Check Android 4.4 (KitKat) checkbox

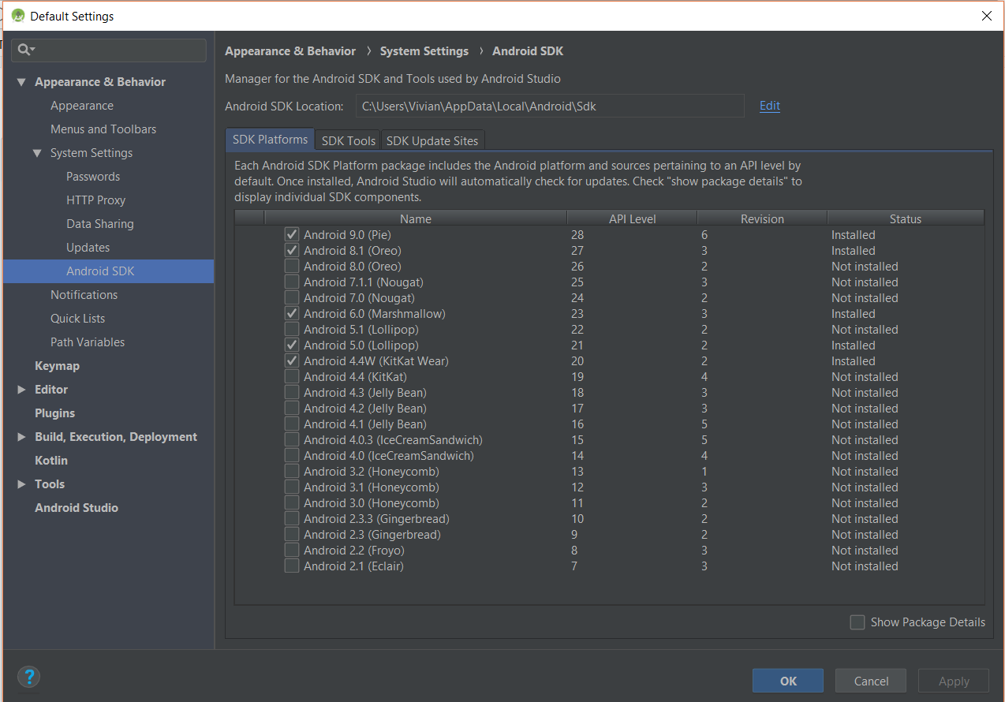[292, 376]
